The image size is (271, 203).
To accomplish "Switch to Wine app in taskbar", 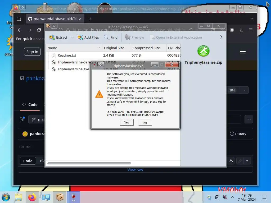I will point(74,197).
